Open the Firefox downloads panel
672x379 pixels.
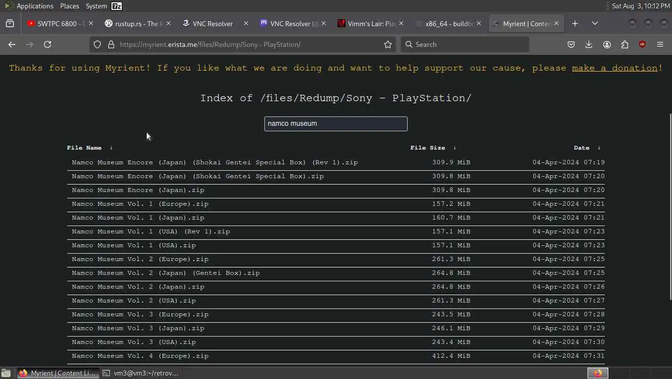pos(589,44)
